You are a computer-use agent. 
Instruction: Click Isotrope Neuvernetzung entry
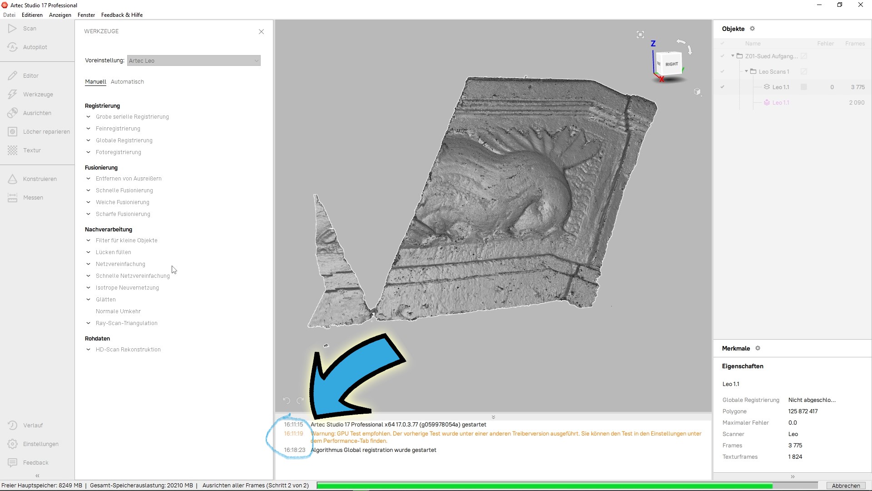coord(127,288)
